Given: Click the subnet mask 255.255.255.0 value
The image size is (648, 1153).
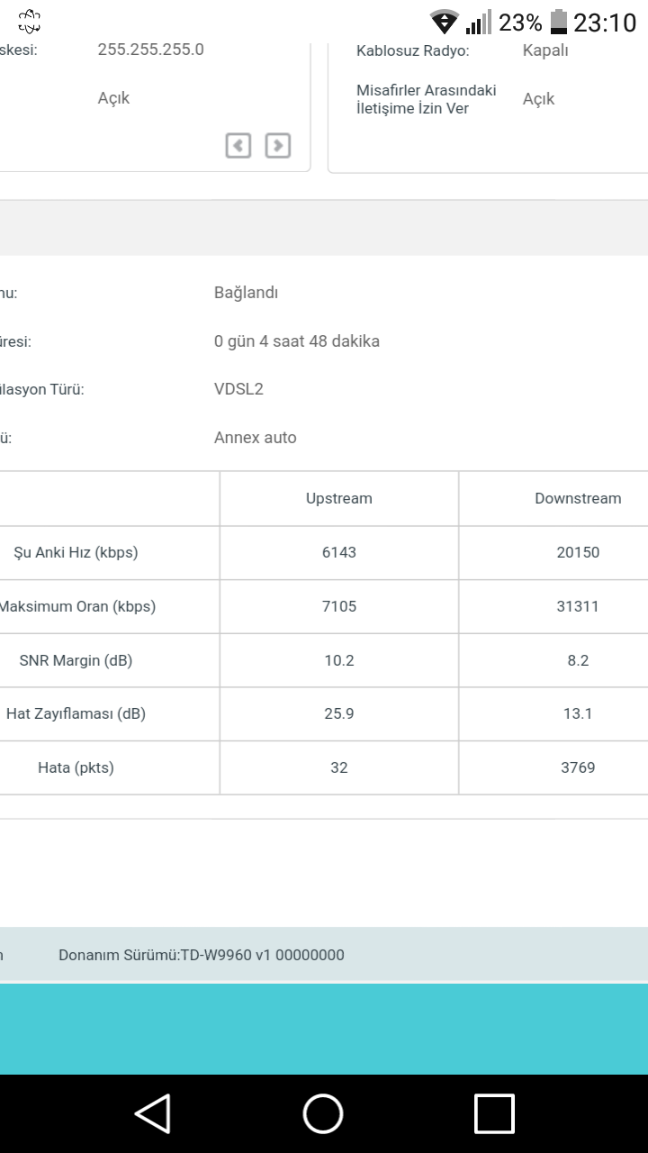Looking at the screenshot, I should click(151, 50).
